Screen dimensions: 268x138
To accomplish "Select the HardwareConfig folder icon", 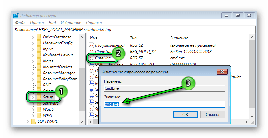I will click(39, 43).
